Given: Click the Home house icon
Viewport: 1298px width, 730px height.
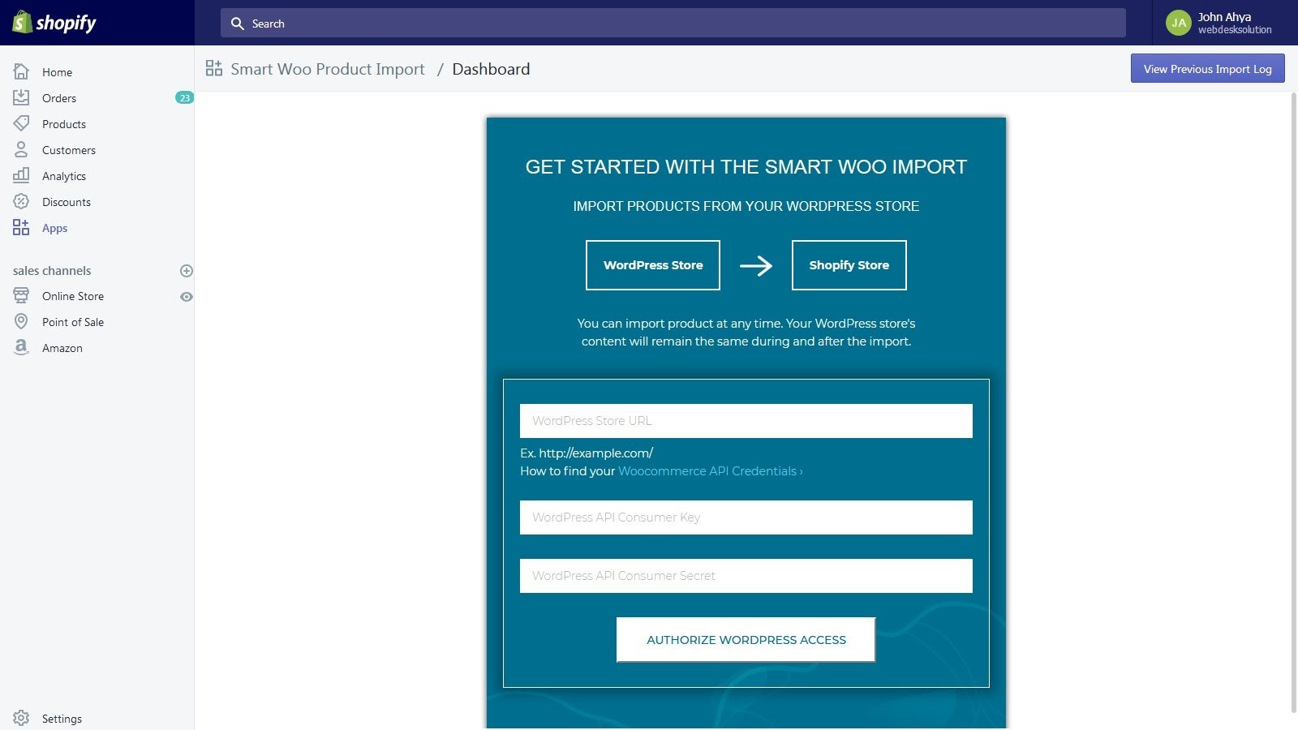Looking at the screenshot, I should pyautogui.click(x=21, y=71).
